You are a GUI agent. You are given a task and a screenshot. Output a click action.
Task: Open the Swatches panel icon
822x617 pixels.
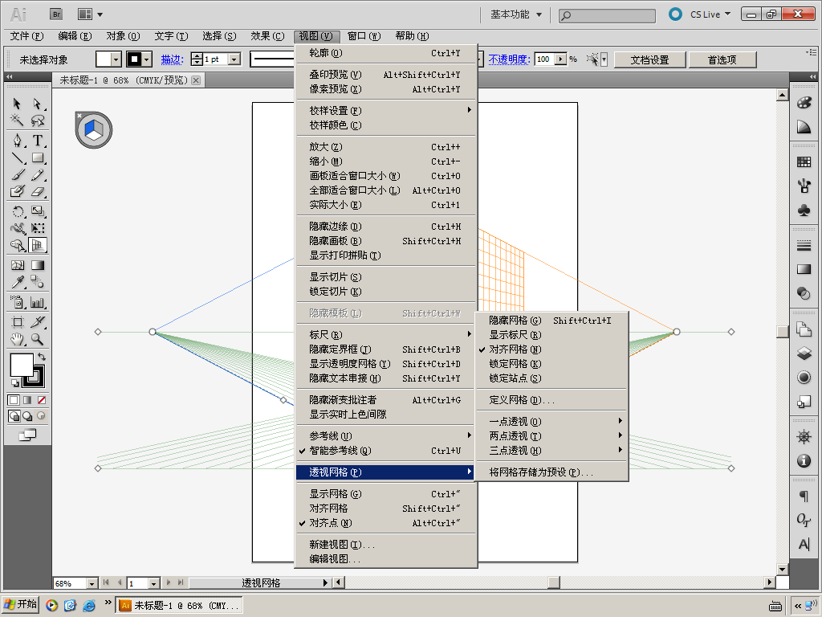coord(804,161)
